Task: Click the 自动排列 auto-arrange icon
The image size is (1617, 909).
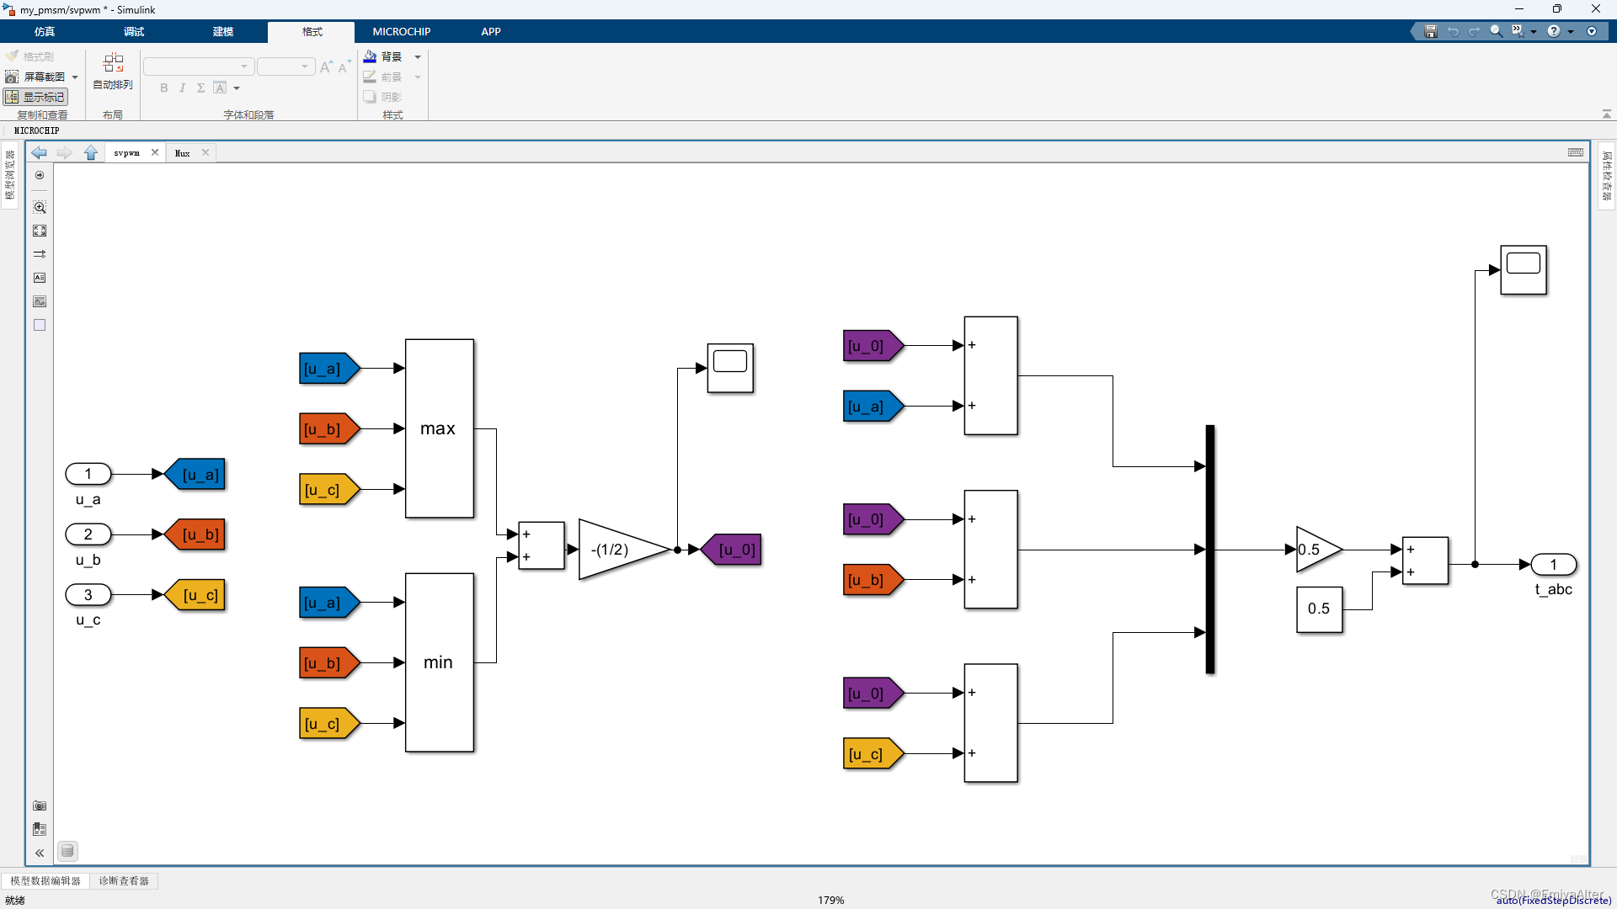Action: (x=113, y=64)
